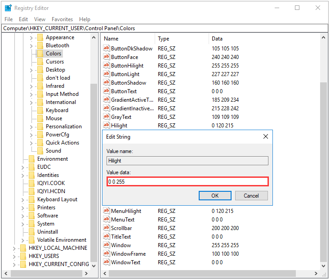Expand the EUDC key

[x=23, y=167]
